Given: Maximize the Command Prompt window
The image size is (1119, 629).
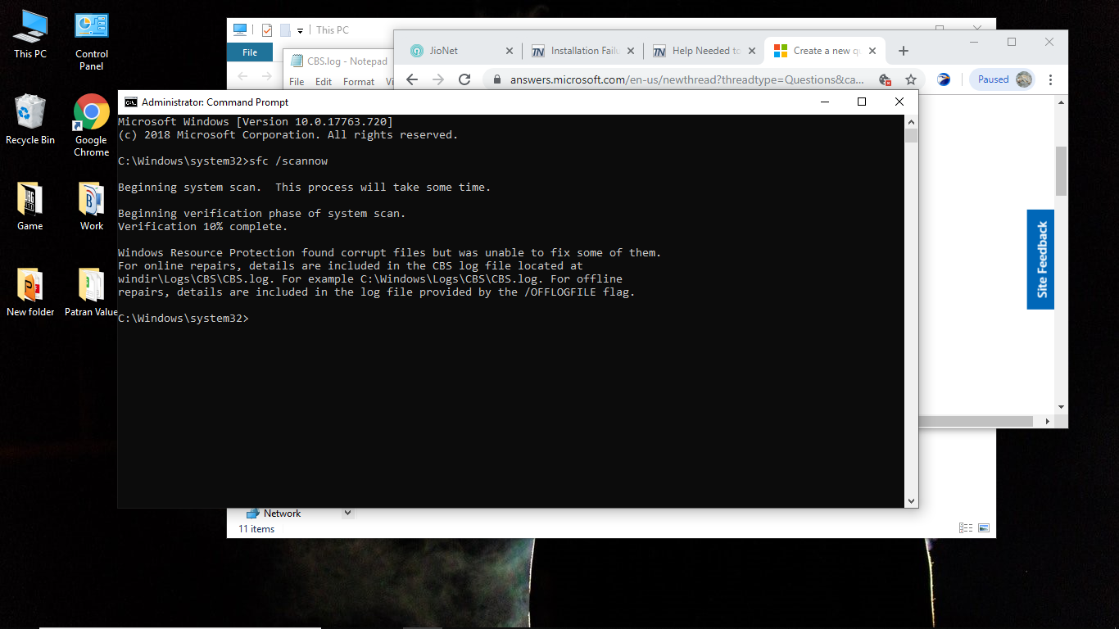Looking at the screenshot, I should 862,102.
